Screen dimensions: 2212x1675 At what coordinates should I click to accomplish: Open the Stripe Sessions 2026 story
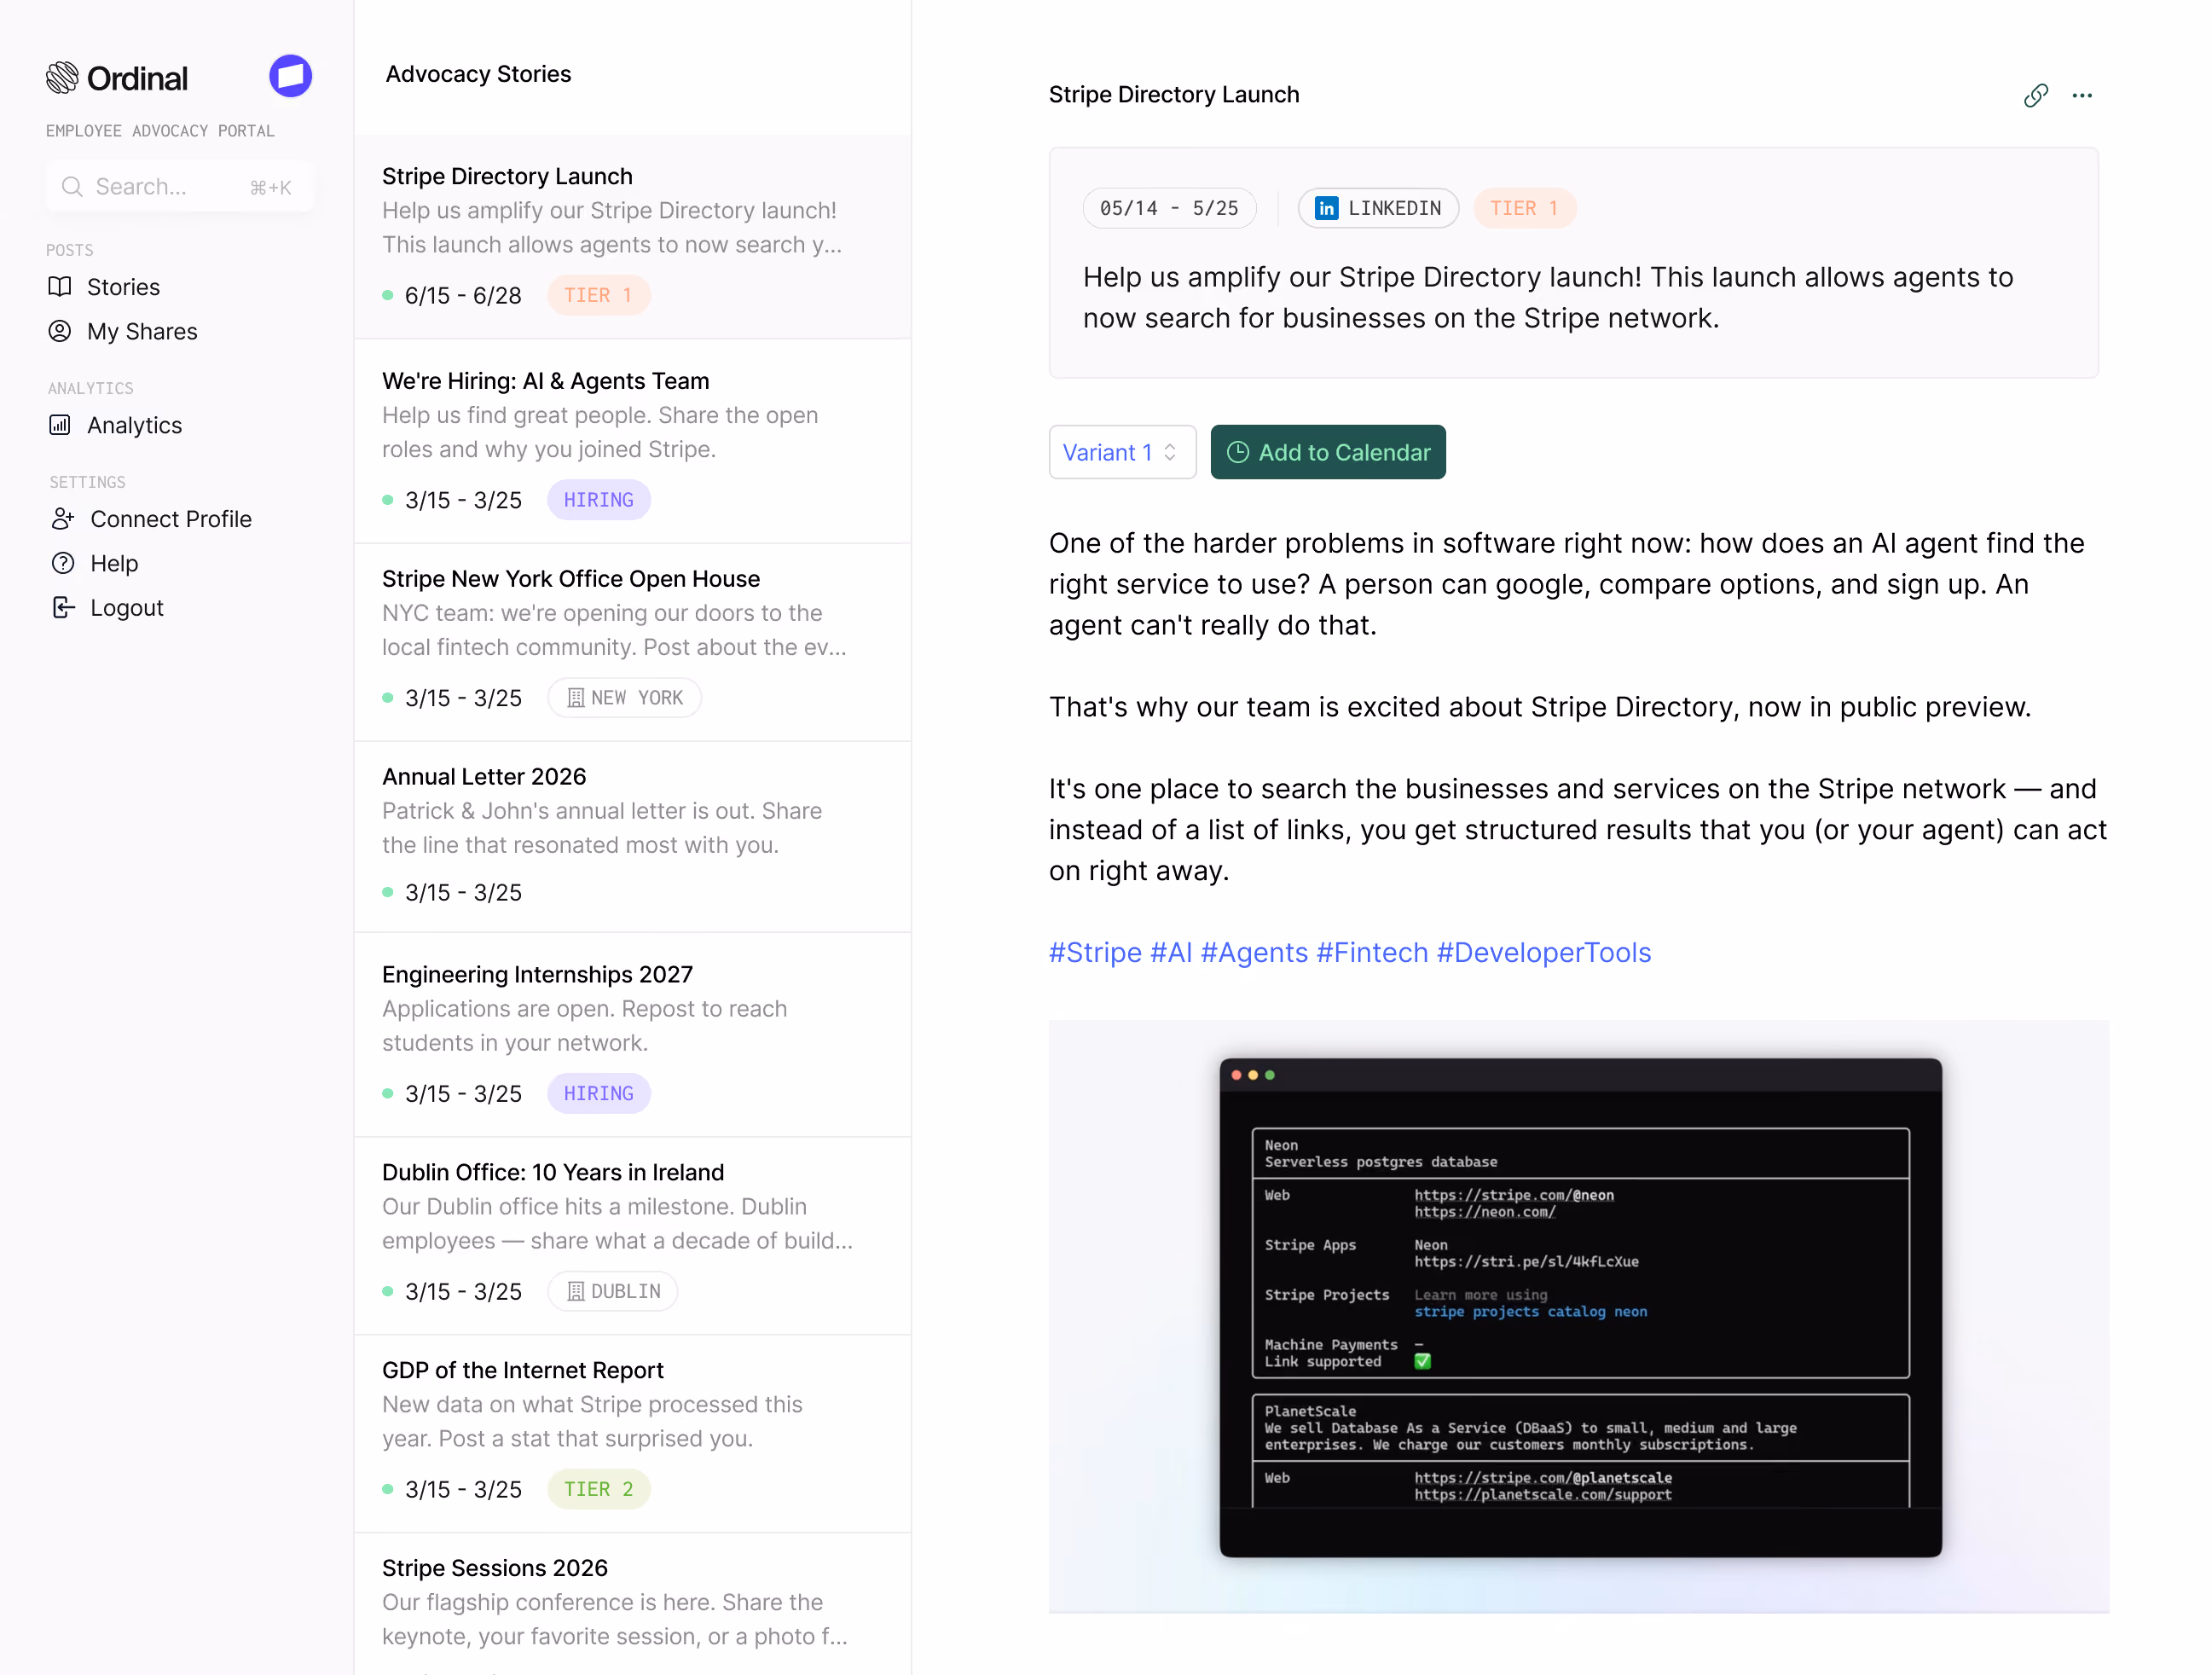tap(632, 1604)
